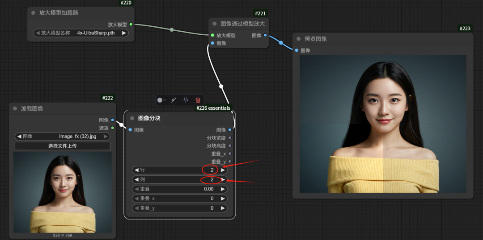The width and height of the screenshot is (483, 240).
Task: Pin the 图像分块 node with pin icon
Action: [x=186, y=100]
